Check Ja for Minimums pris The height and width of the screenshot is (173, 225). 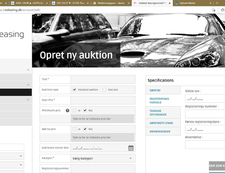click(x=74, y=110)
